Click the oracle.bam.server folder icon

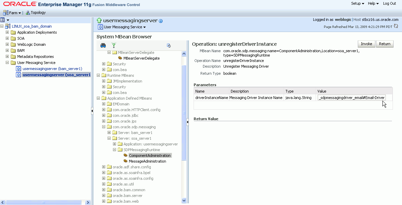(109, 196)
